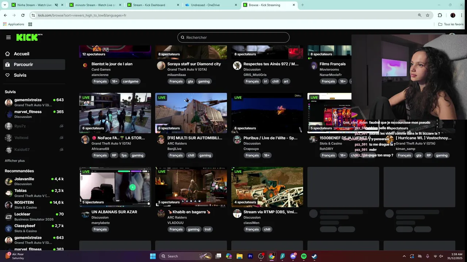Click Africano69 streamer avatar
Screen dimensions: 467x262
[x=85, y=140]
